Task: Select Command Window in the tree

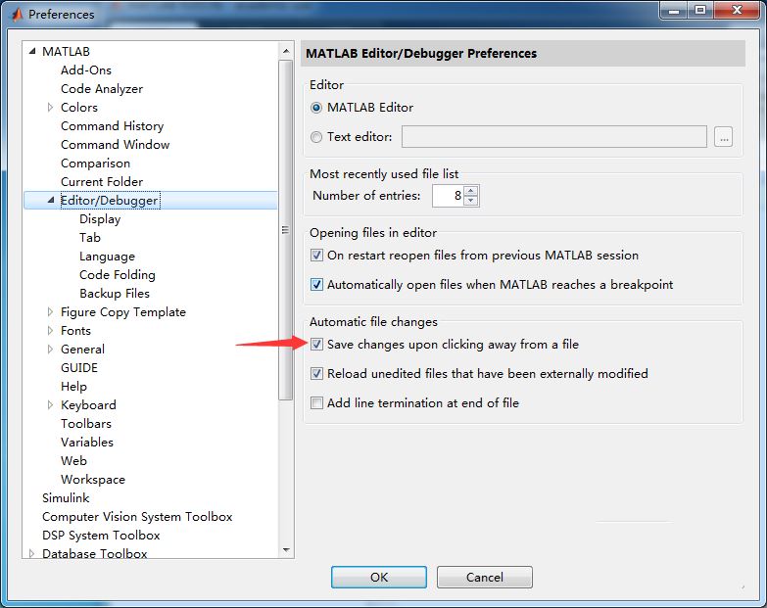Action: [115, 144]
